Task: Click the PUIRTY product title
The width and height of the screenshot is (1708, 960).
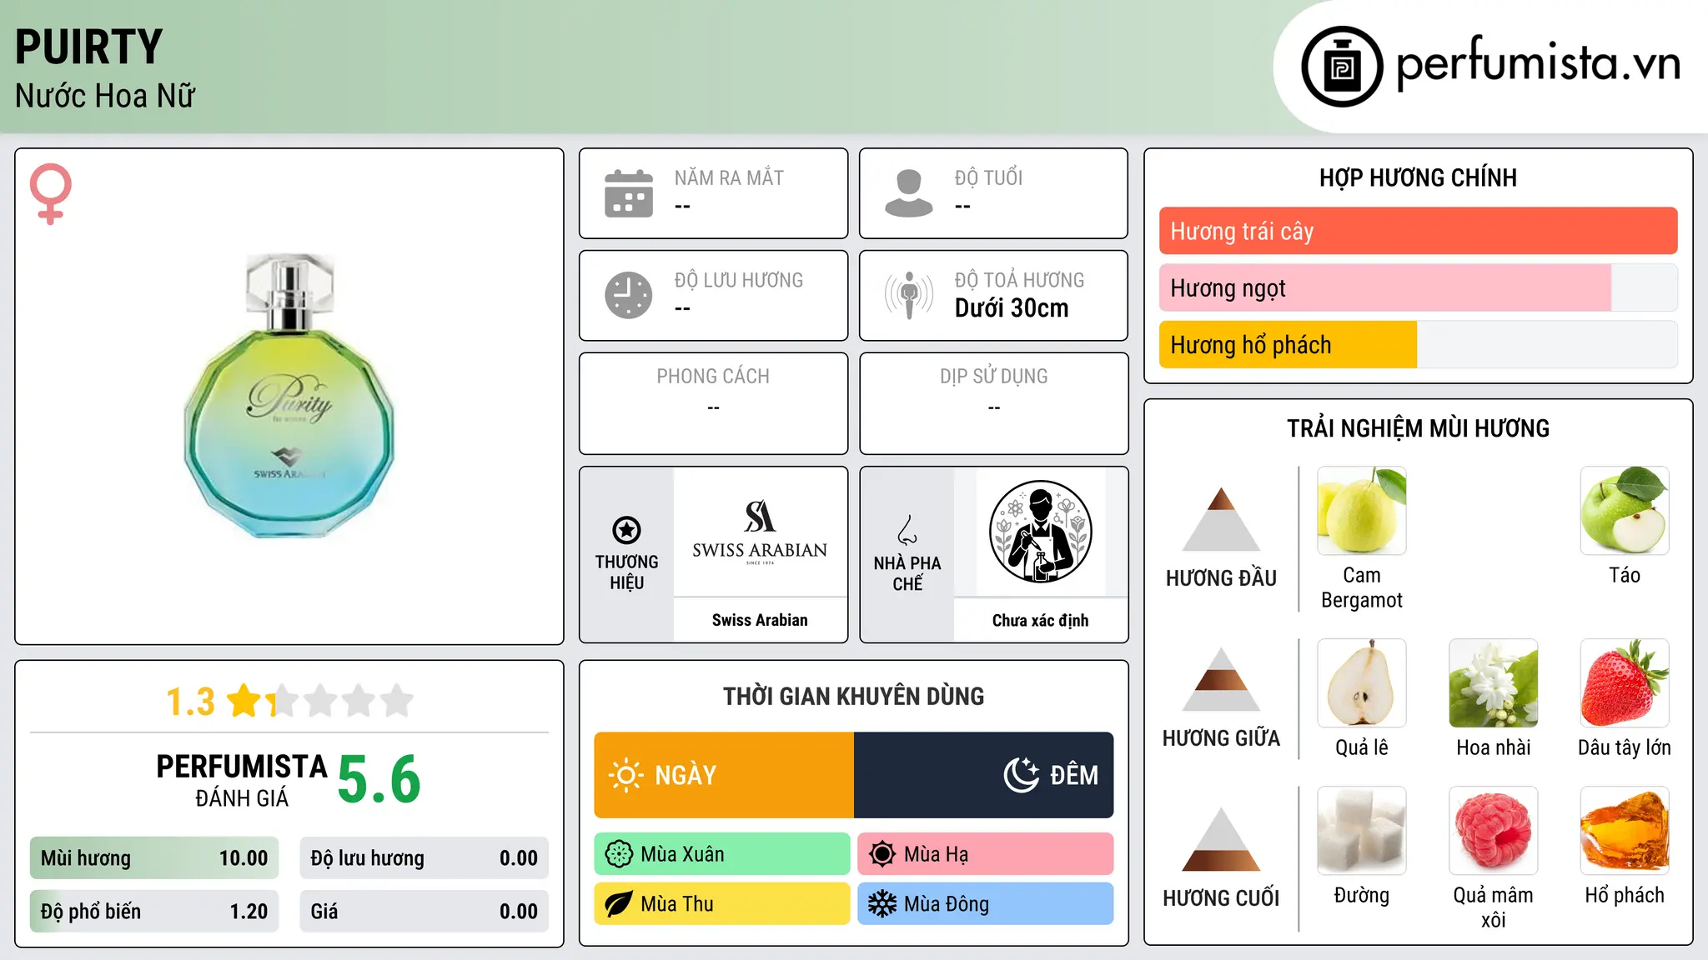Action: [88, 47]
